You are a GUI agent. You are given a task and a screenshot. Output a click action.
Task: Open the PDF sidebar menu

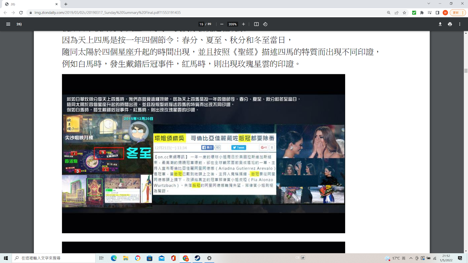[8, 24]
